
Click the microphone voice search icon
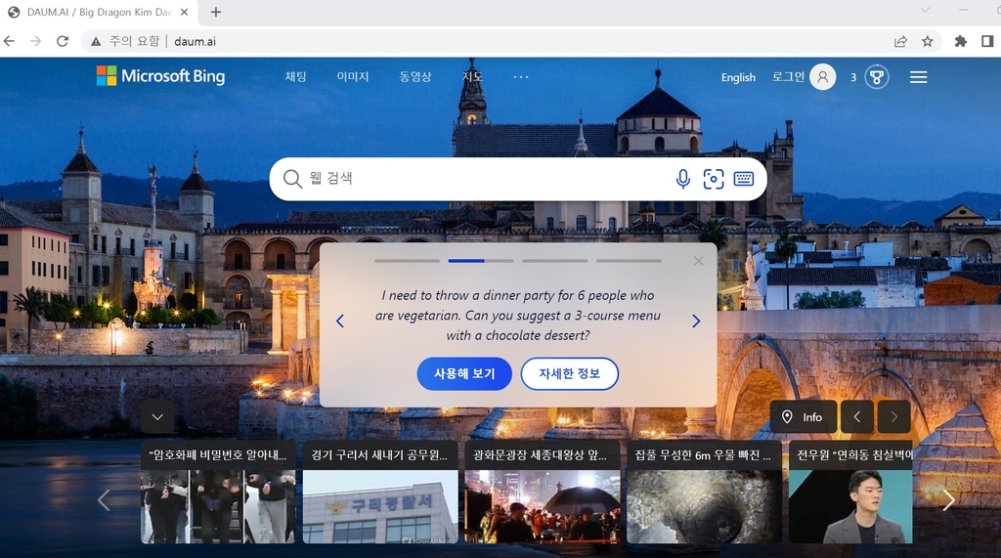click(x=682, y=179)
